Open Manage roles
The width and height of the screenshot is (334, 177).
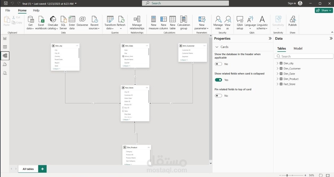218,23
